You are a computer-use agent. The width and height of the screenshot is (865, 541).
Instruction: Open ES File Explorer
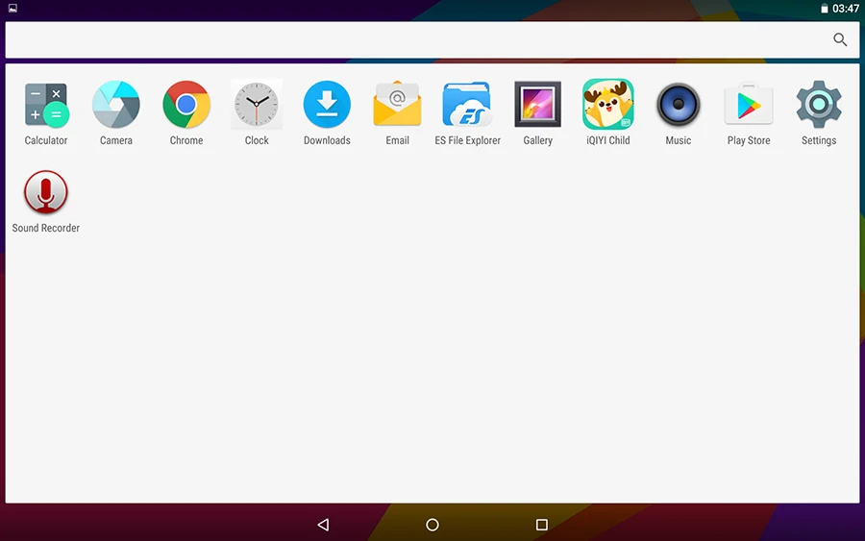click(467, 105)
